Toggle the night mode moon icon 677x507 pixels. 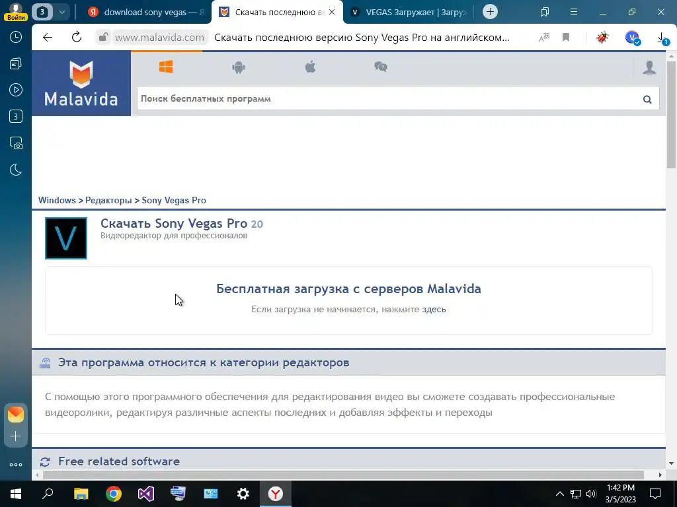click(16, 170)
